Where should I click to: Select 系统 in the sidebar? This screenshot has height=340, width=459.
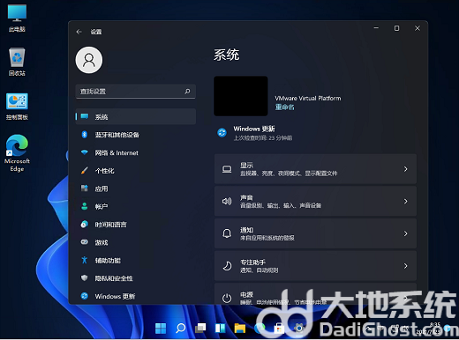136,116
